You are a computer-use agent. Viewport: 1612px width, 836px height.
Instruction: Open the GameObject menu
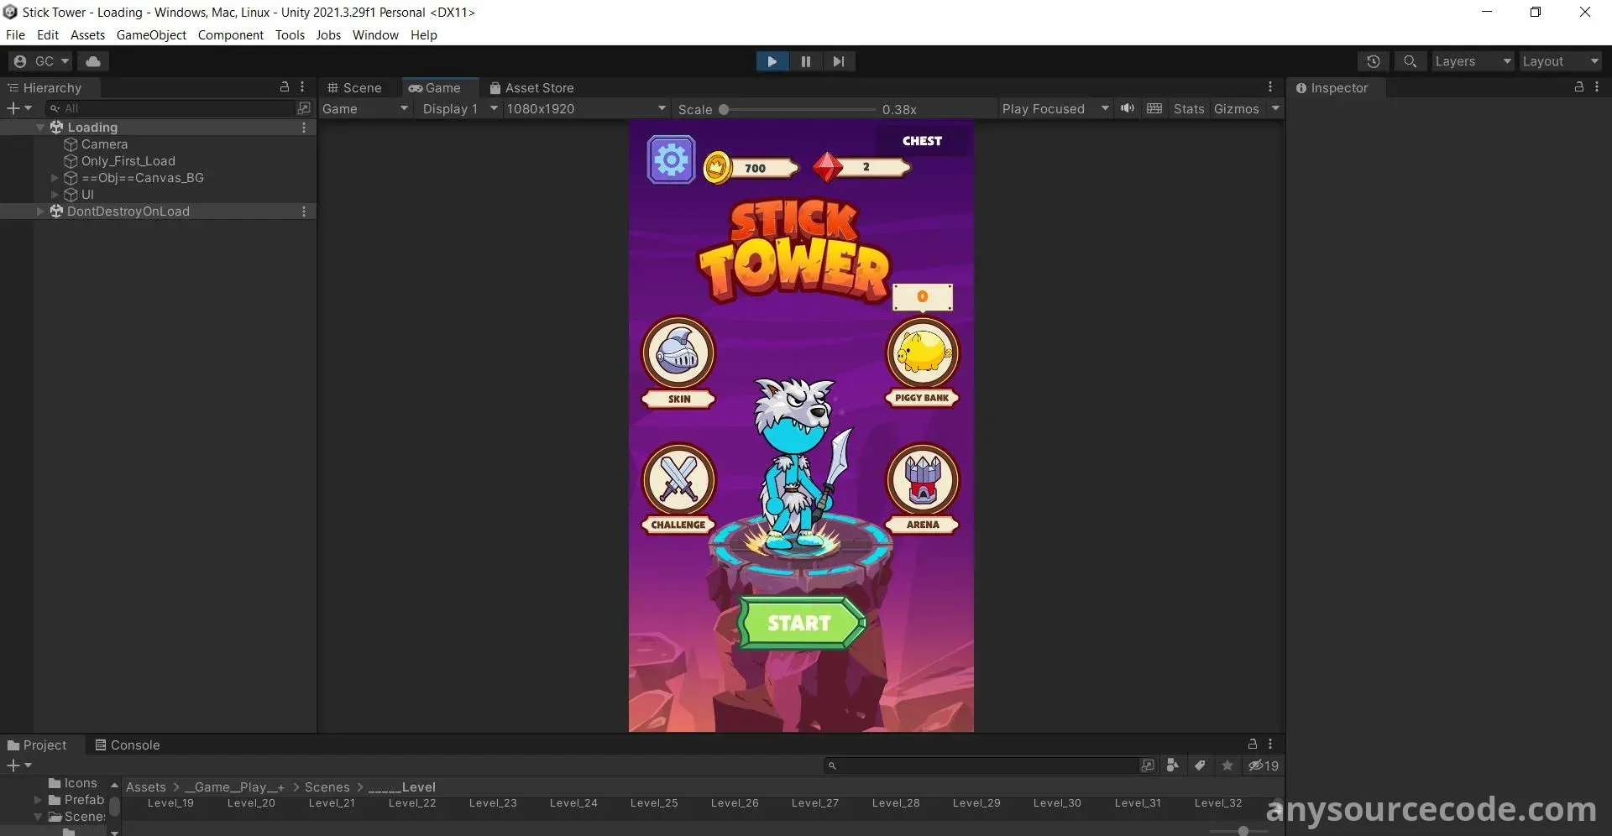[151, 35]
